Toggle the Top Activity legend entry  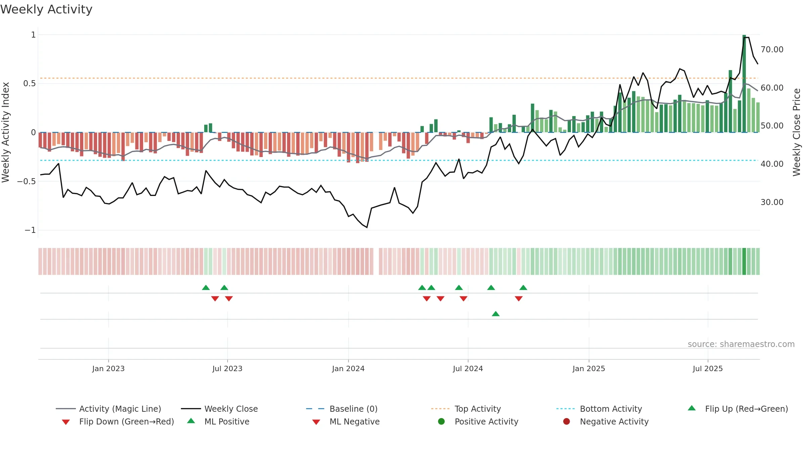[x=466, y=409]
